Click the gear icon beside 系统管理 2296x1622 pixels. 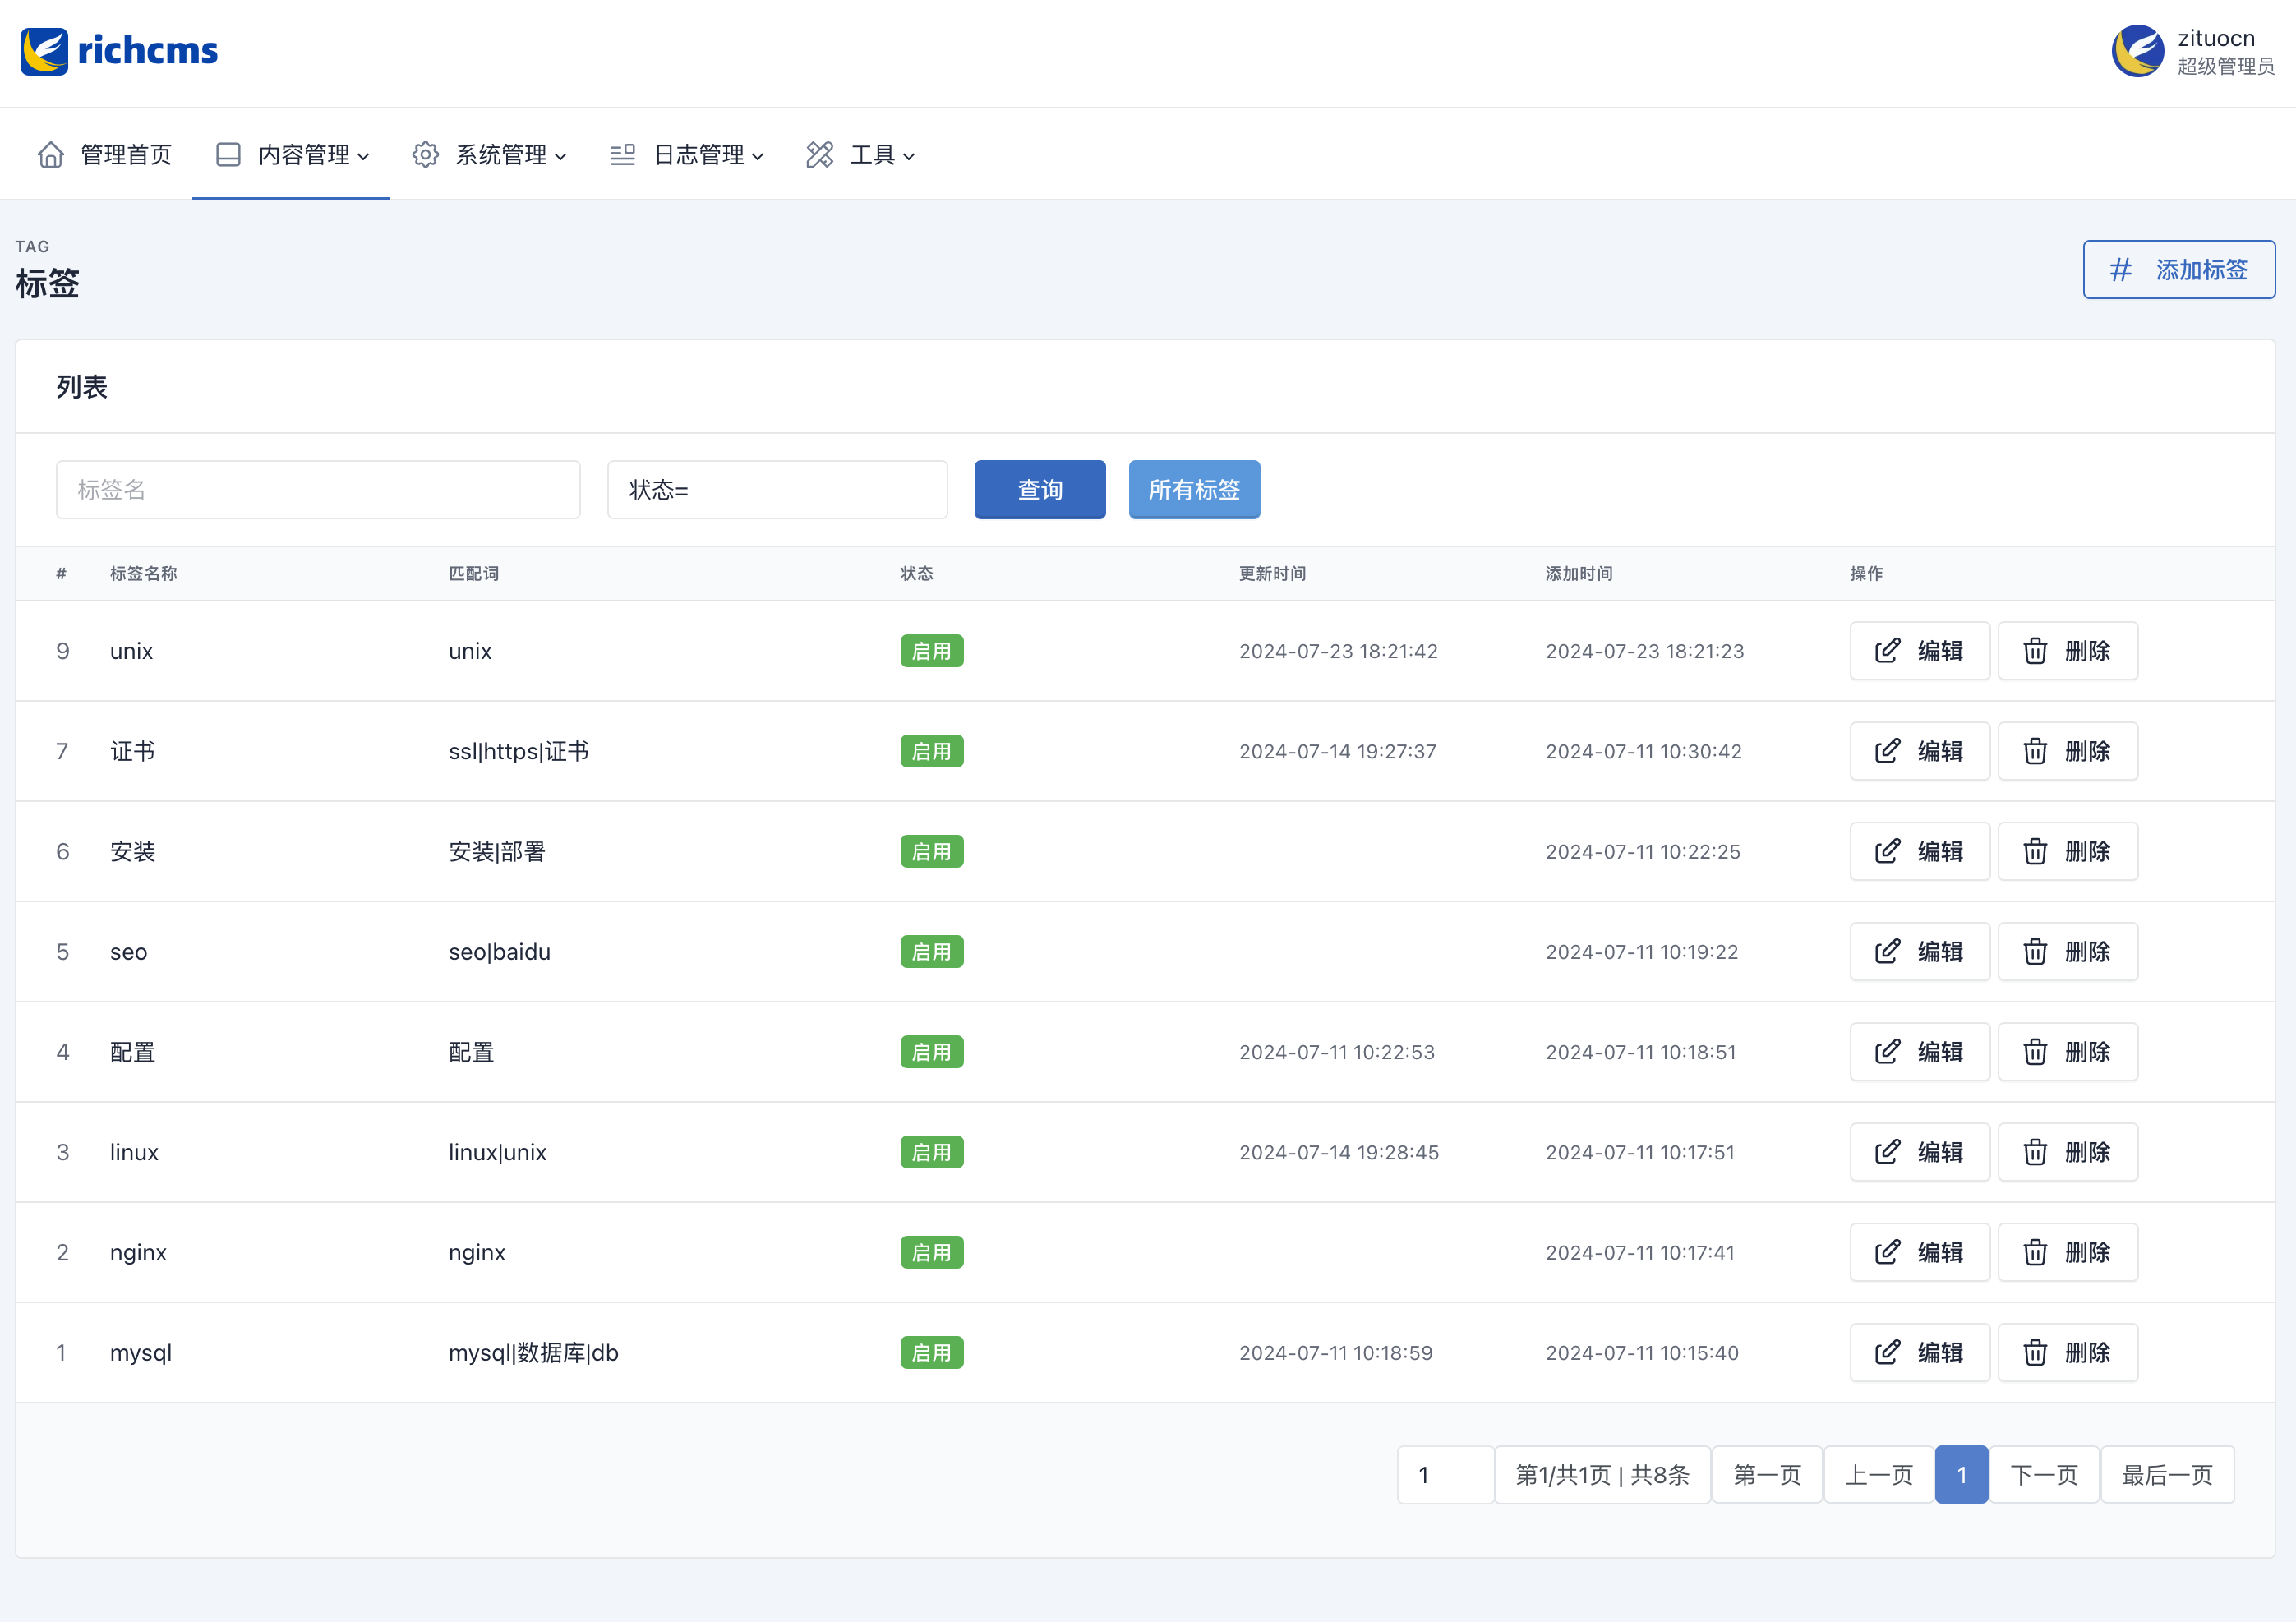pos(426,155)
